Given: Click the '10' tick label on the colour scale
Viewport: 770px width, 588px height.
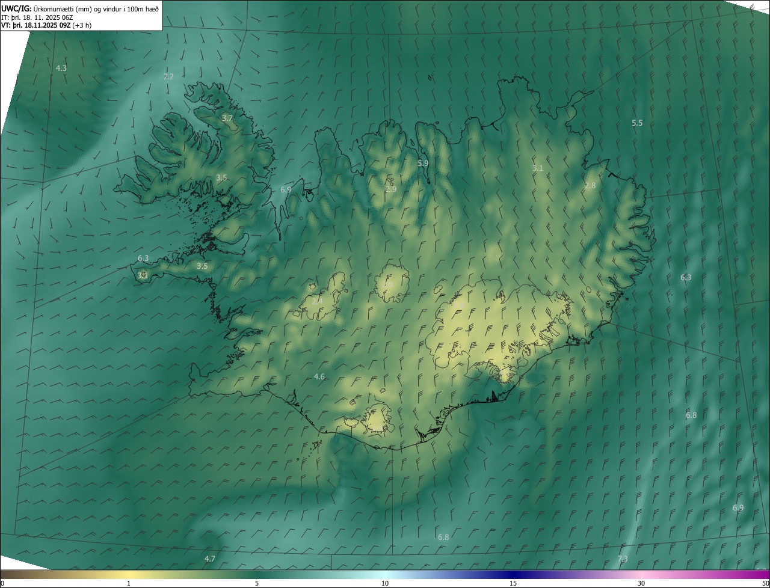Looking at the screenshot, I should click(x=385, y=584).
